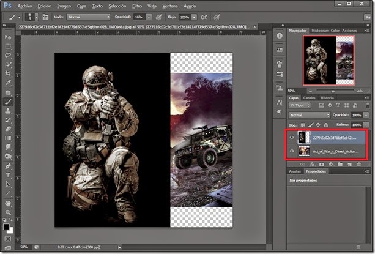Toggle pixel layer filter
Viewport: 375px width, 254px height.
tap(321, 105)
